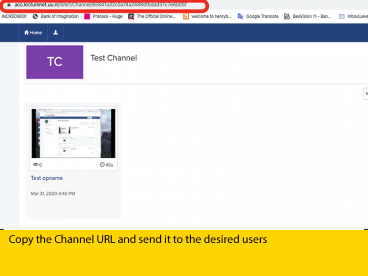
Task: Open the Process - Huge bookmark
Action: (107, 16)
